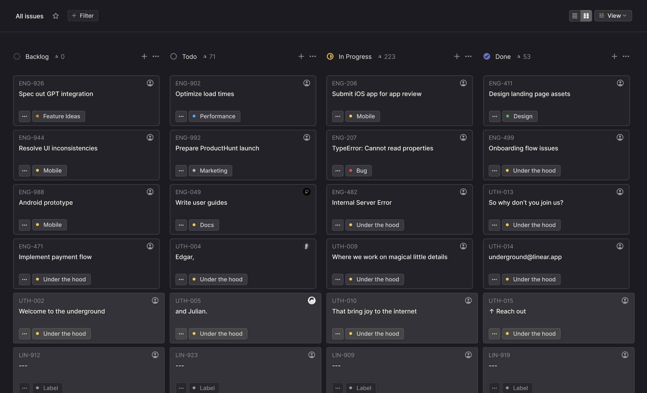Click the Under the hood label on ENG-471
Image resolution: width=647 pixels, height=393 pixels.
pos(61,279)
